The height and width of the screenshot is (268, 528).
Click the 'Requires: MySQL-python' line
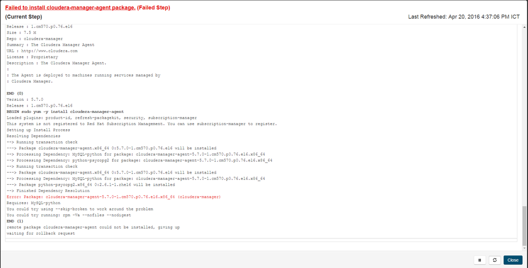point(33,203)
